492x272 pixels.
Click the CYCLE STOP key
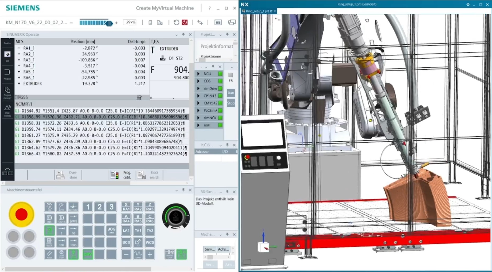61,254
